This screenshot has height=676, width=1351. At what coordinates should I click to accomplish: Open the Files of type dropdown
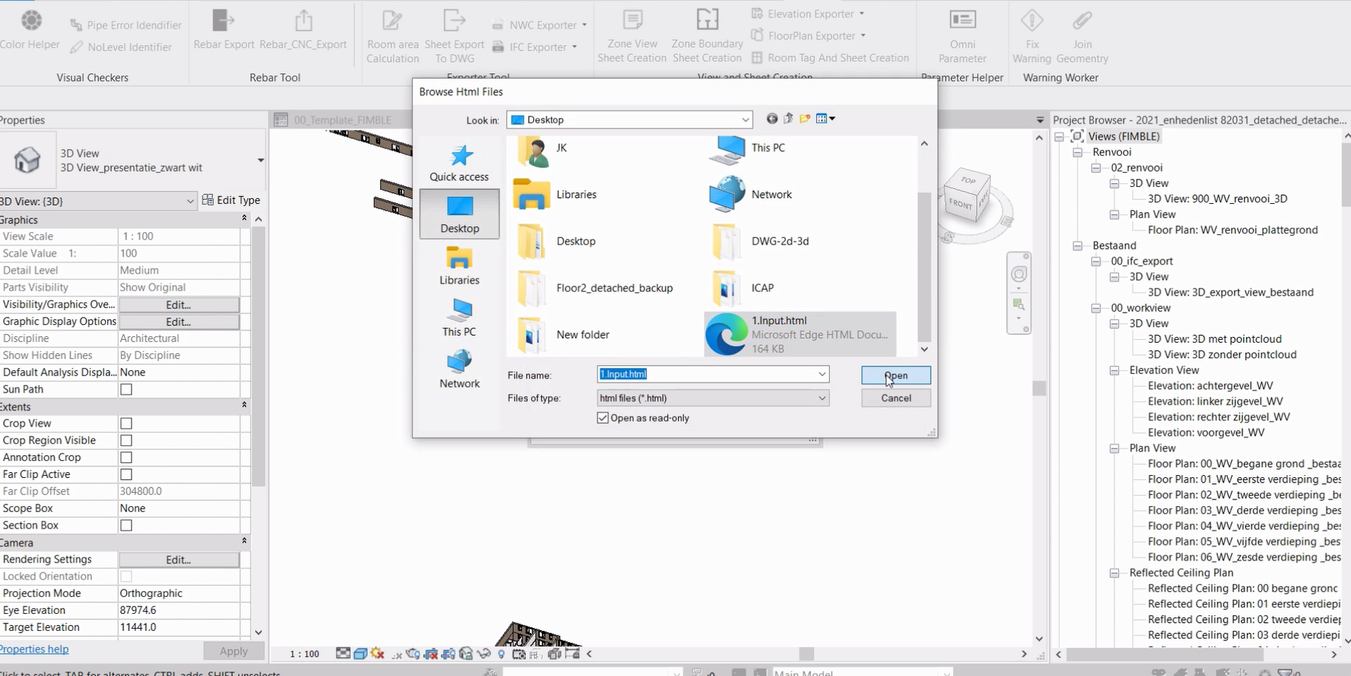[822, 398]
